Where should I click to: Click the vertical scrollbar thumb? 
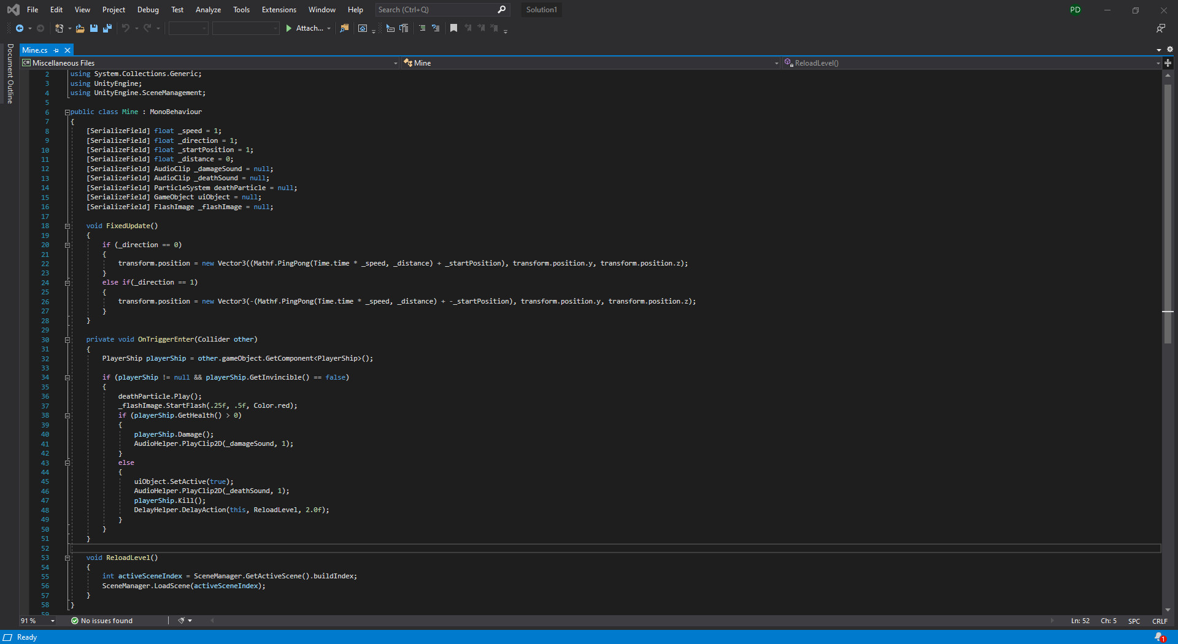pyautogui.click(x=1168, y=213)
